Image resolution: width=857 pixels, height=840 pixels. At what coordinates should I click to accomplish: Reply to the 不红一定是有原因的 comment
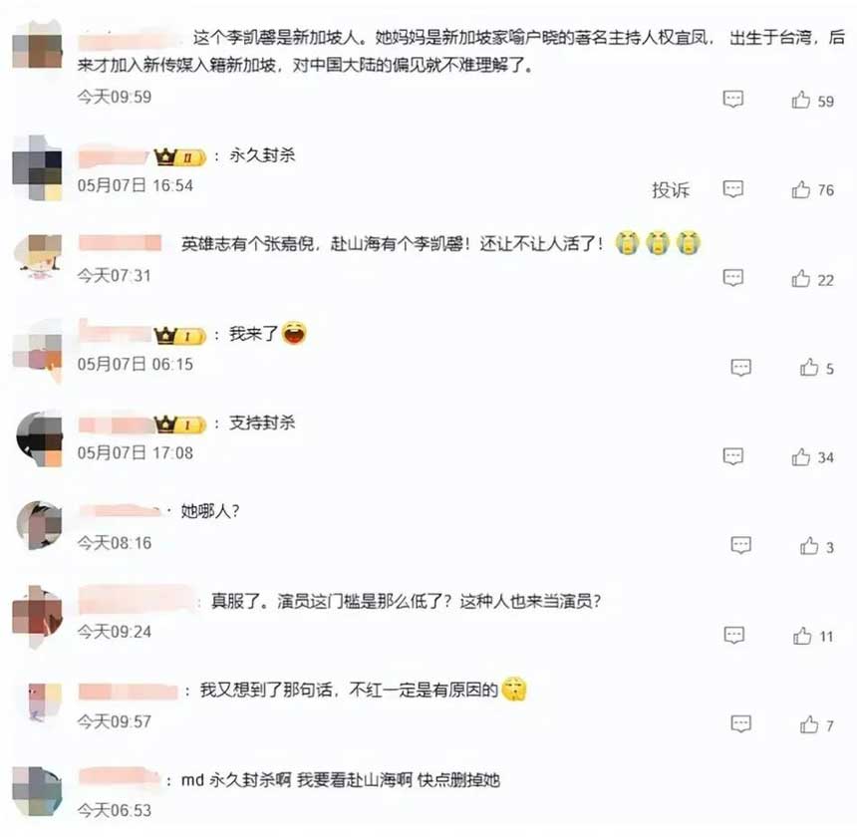tap(740, 723)
